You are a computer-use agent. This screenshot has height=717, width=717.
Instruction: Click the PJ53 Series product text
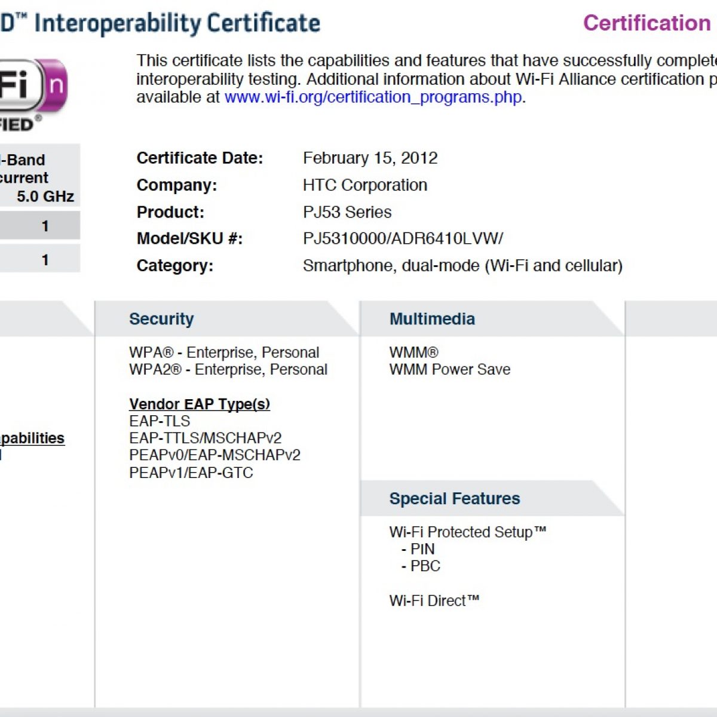click(x=347, y=212)
